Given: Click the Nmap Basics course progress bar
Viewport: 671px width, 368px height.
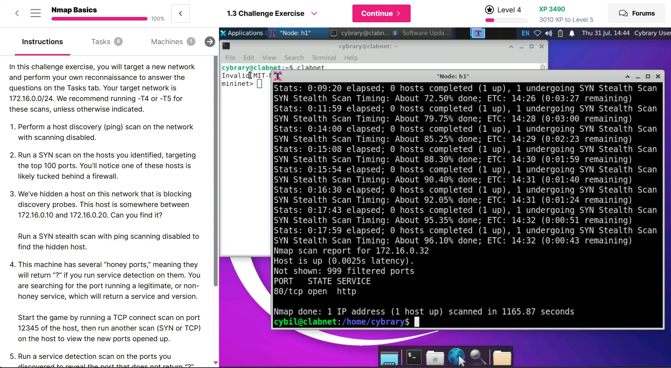Looking at the screenshot, I should click(x=99, y=19).
